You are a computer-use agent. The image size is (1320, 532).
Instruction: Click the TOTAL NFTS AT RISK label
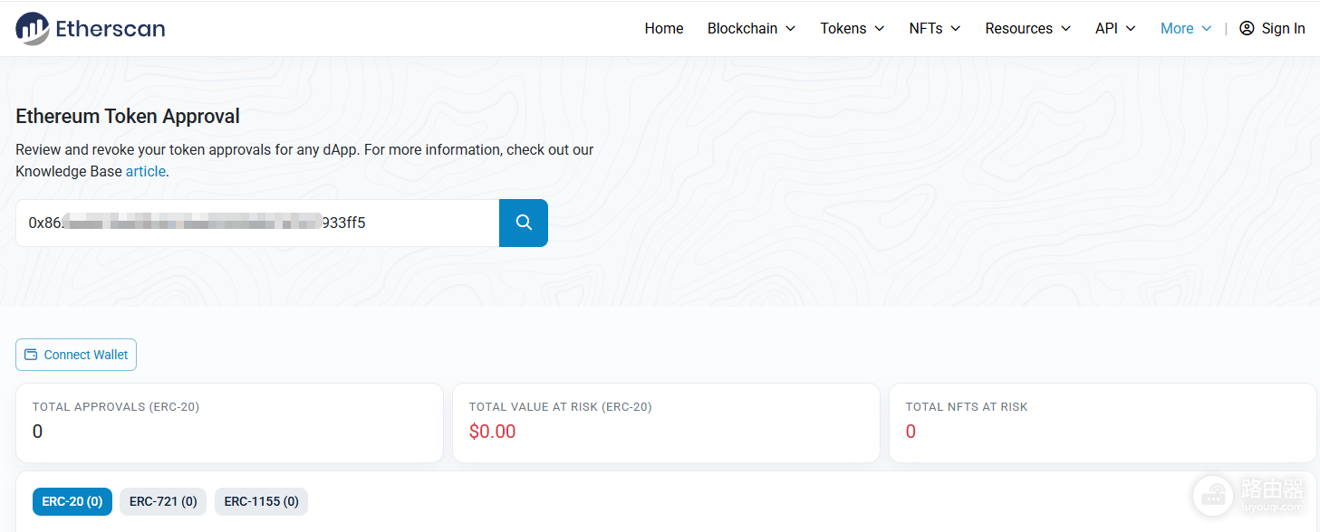tap(967, 407)
